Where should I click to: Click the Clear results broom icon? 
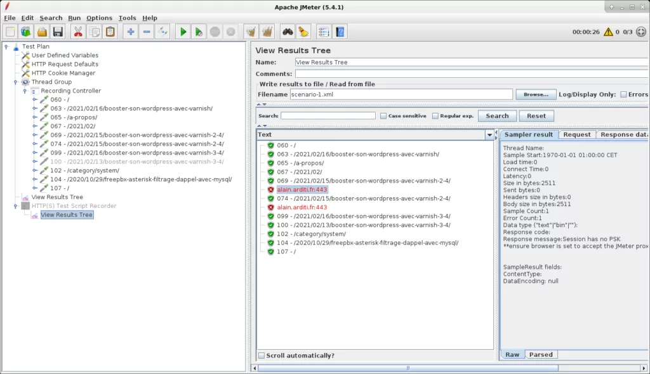251,32
